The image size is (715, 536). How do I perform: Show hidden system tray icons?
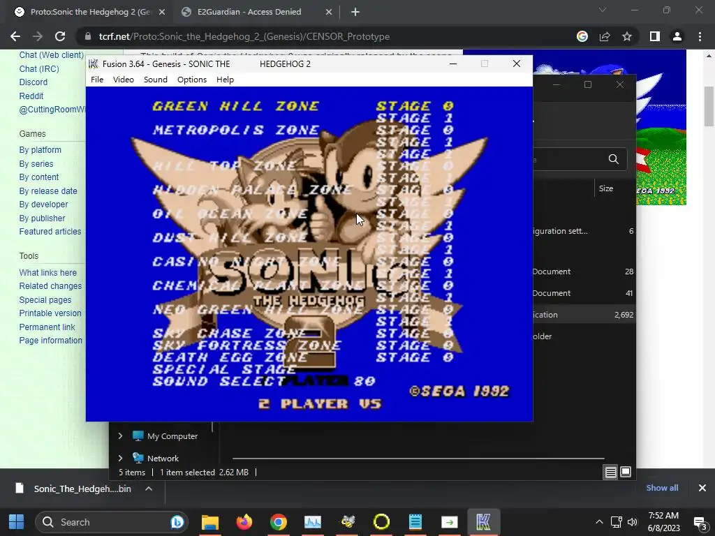pos(599,522)
